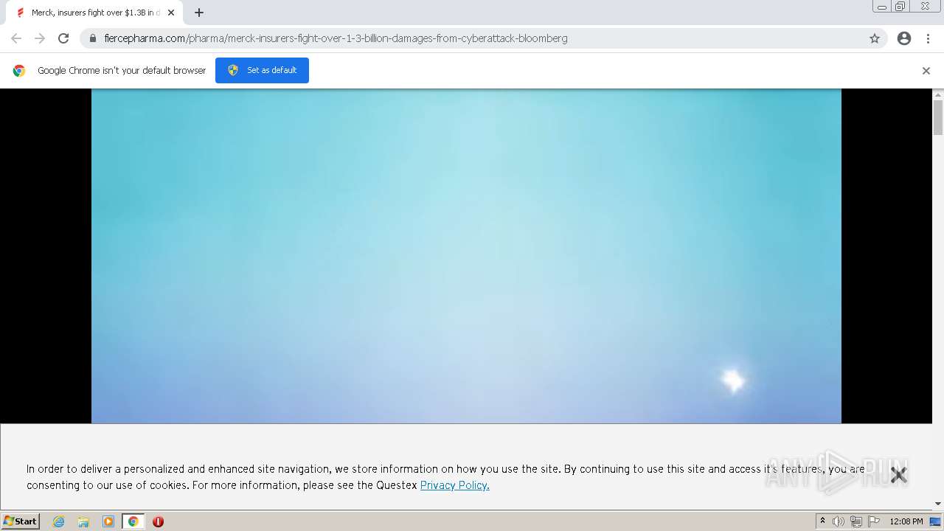
Task: Open the network connection tray icon
Action: point(856,521)
